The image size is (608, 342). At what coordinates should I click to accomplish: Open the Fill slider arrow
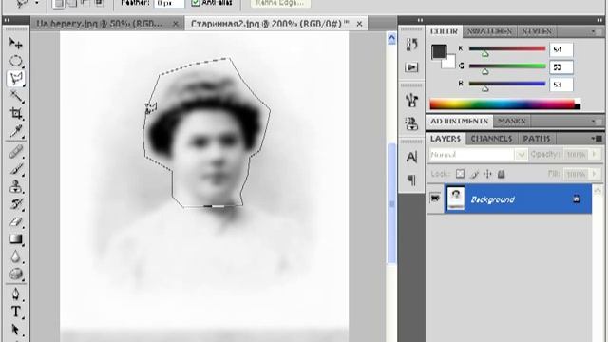pyautogui.click(x=594, y=174)
